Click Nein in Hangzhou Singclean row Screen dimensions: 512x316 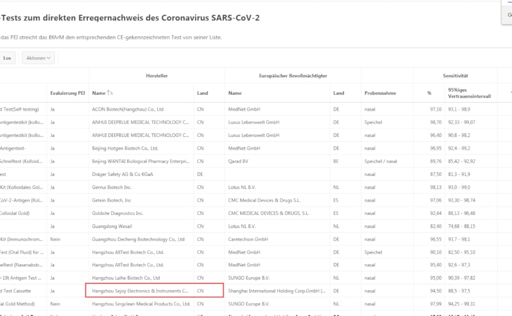click(55, 304)
